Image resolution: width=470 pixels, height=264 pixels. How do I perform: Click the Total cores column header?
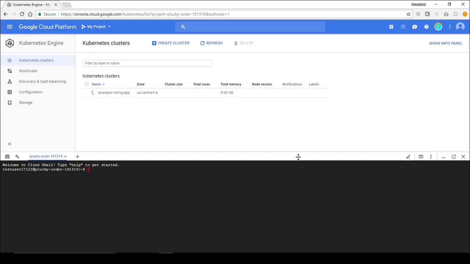(202, 84)
